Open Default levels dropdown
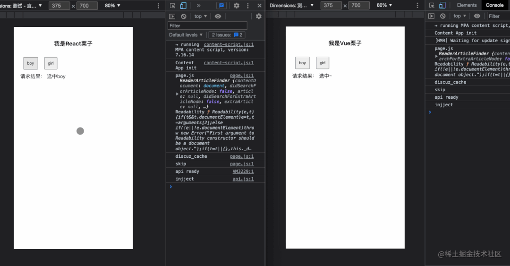Image resolution: width=510 pixels, height=266 pixels. pyautogui.click(x=186, y=35)
